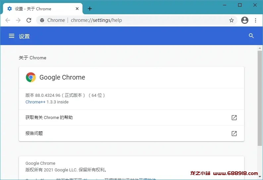This screenshot has height=180, width=263.
Task: Click the 关于 Chrome heading
Action: (32, 58)
